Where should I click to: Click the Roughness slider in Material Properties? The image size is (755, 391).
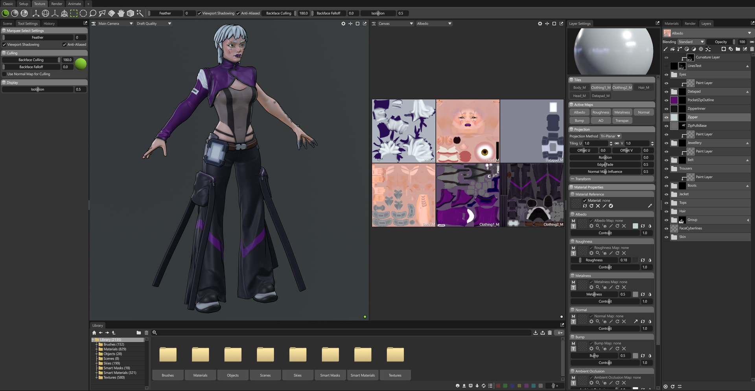tap(595, 260)
